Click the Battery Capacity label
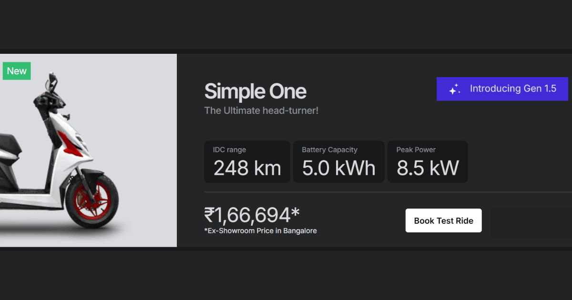The height and width of the screenshot is (300, 572). (329, 150)
